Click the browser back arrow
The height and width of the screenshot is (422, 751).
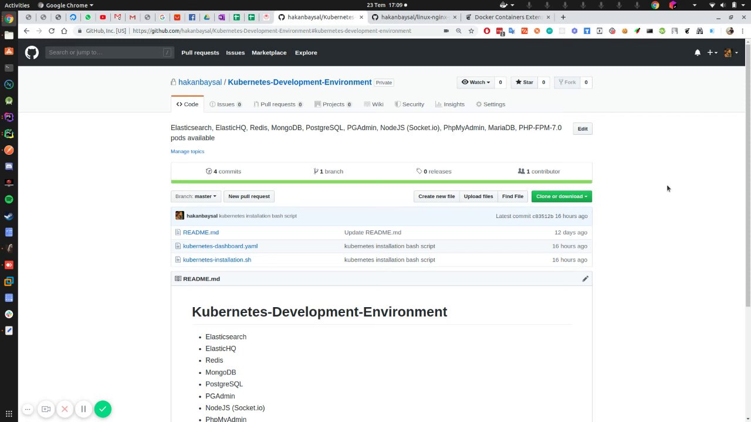point(26,30)
